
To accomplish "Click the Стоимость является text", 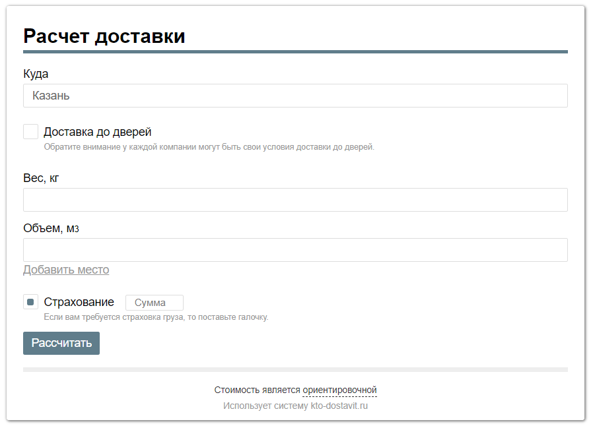I will point(258,390).
